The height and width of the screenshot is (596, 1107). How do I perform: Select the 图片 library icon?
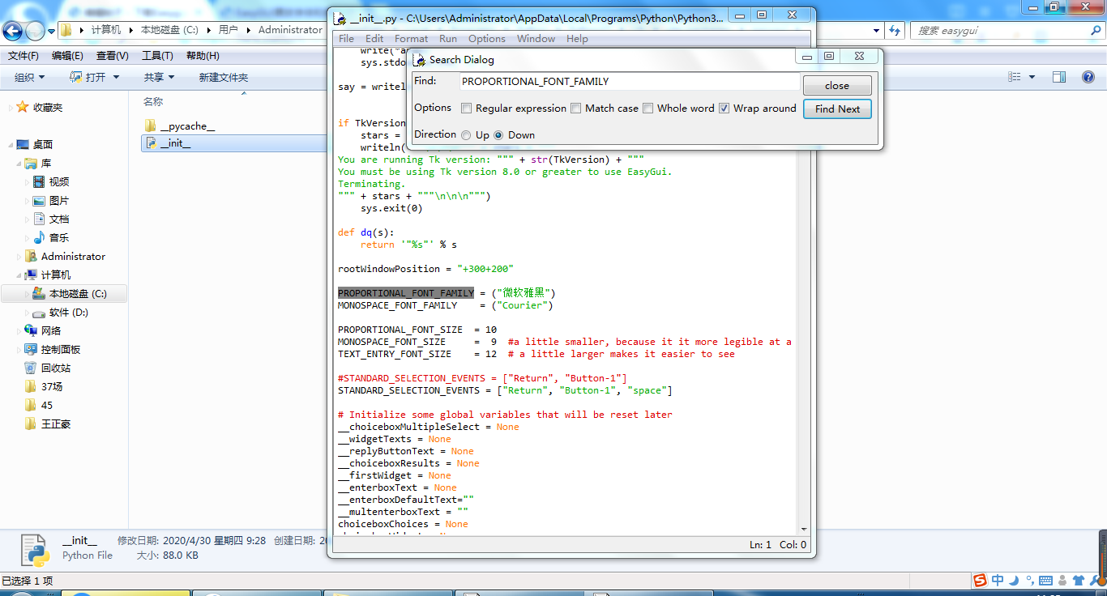(39, 201)
